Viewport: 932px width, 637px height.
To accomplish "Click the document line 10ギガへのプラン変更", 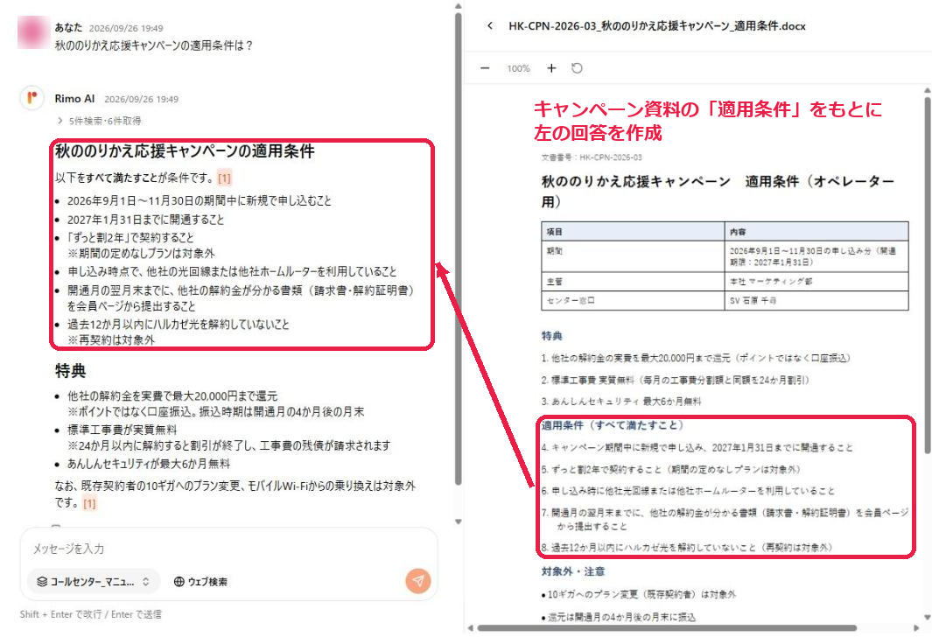I will pos(638,593).
